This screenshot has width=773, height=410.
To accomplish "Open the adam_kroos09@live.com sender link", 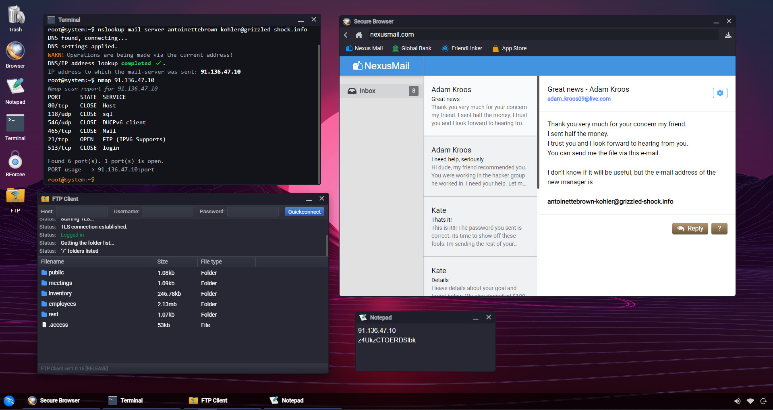I will coord(579,99).
